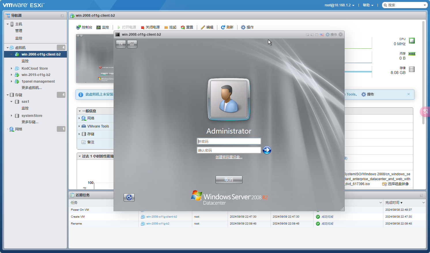This screenshot has height=253, width=430.
Task: Open the root@10.168.1.2 user dropdown
Action: (340, 5)
